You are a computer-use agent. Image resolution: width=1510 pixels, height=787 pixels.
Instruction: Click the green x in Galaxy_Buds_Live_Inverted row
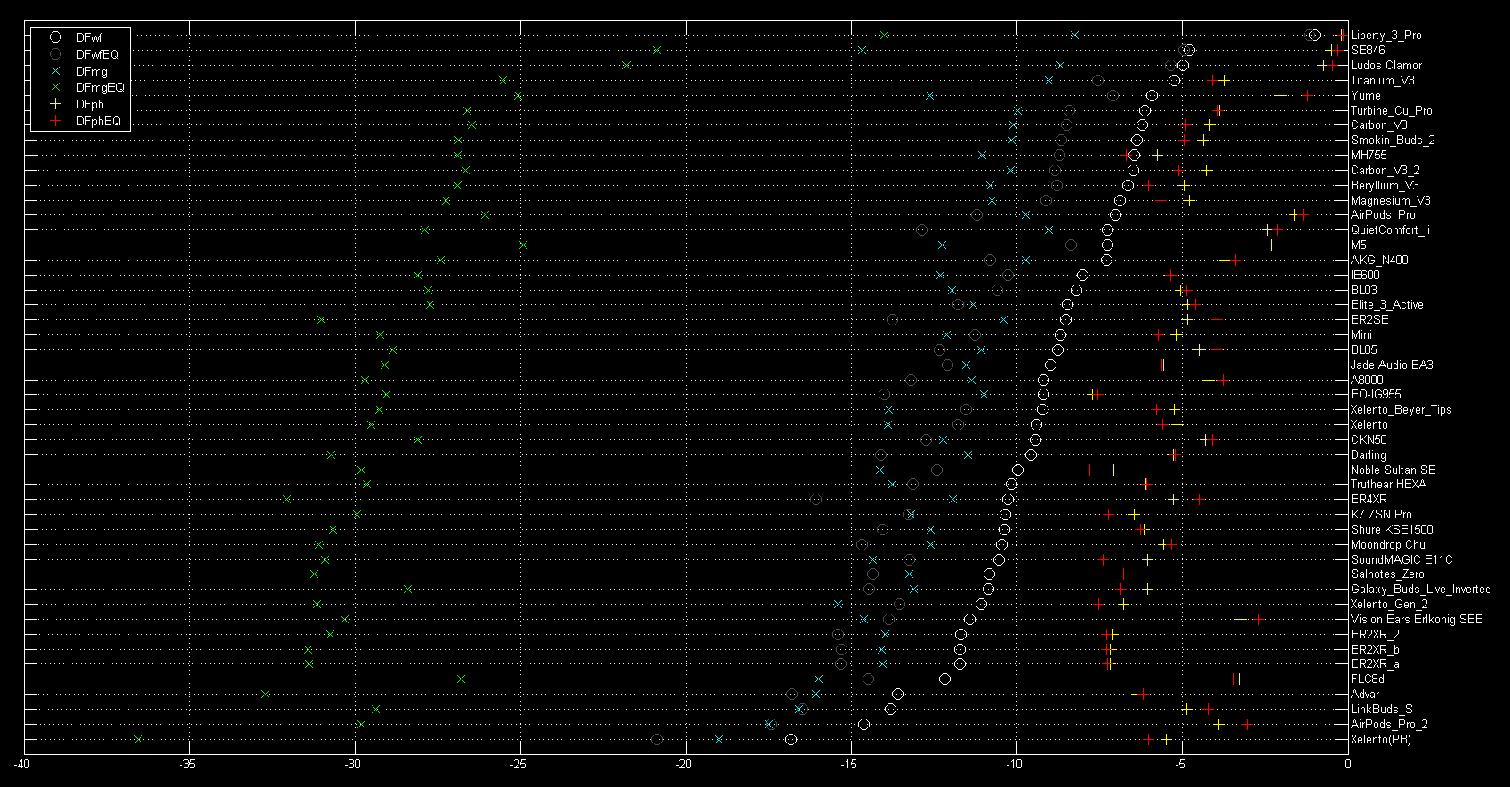point(408,589)
